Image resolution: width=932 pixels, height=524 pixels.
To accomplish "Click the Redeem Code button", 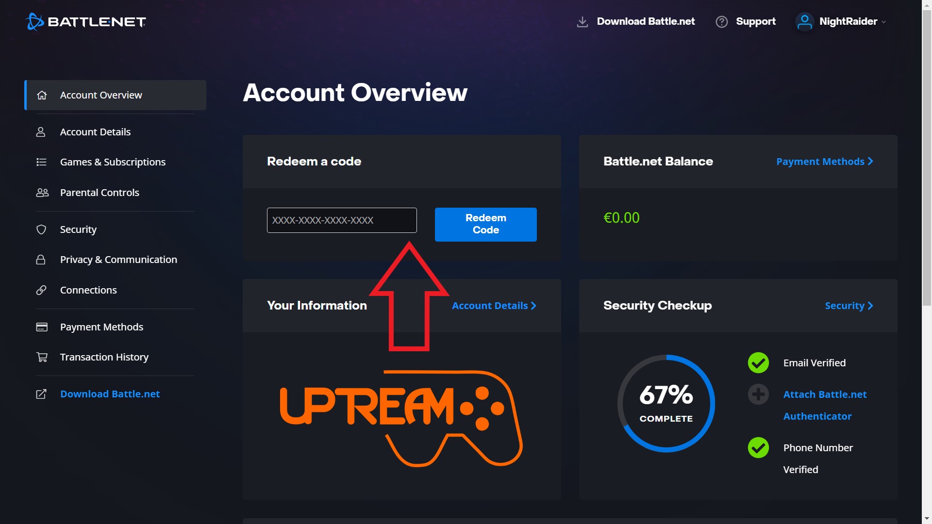I will (485, 224).
